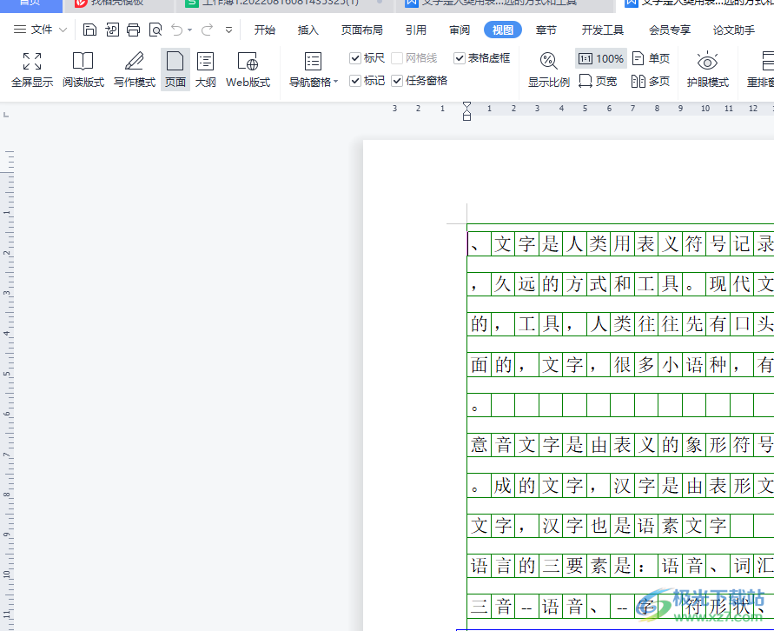Click the horizontal ruler number 5

[x=585, y=109]
